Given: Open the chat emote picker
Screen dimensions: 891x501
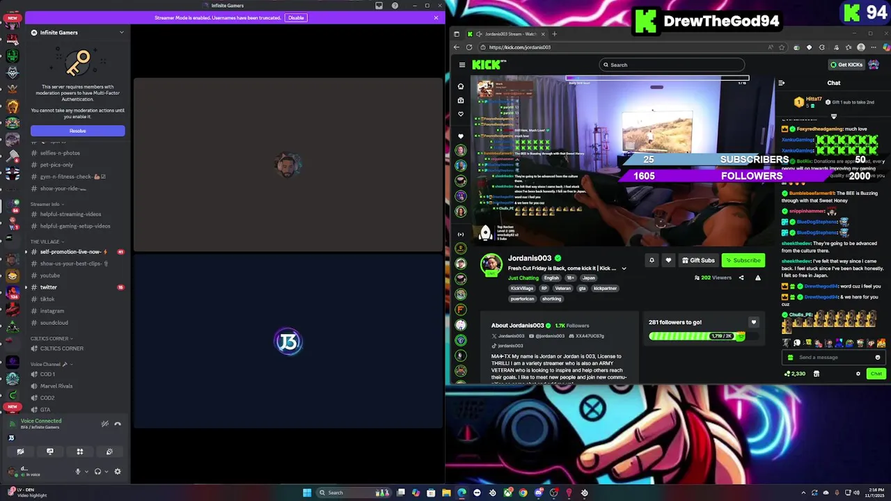Looking at the screenshot, I should coord(877,357).
